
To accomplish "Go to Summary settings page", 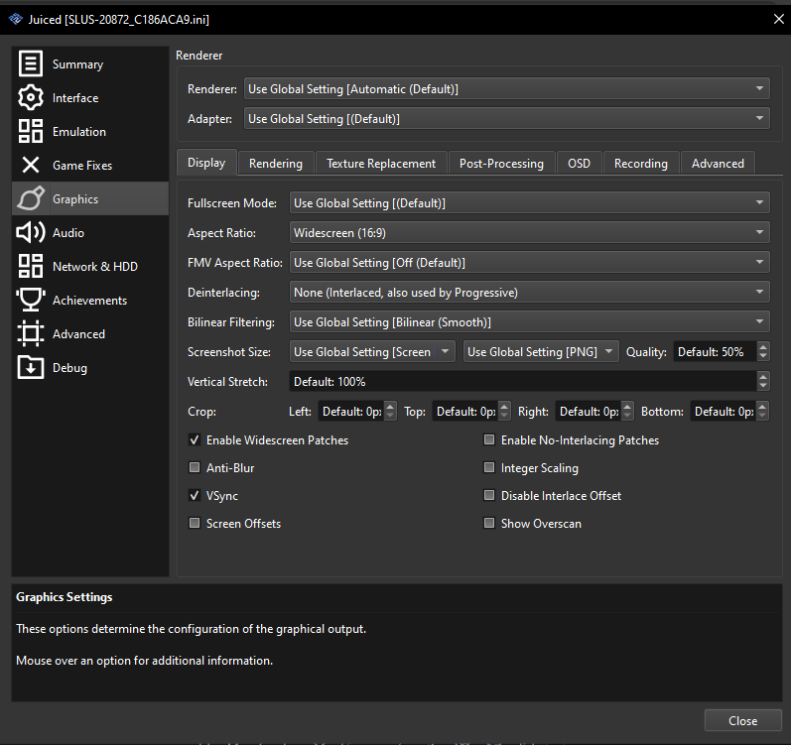I will click(x=90, y=64).
